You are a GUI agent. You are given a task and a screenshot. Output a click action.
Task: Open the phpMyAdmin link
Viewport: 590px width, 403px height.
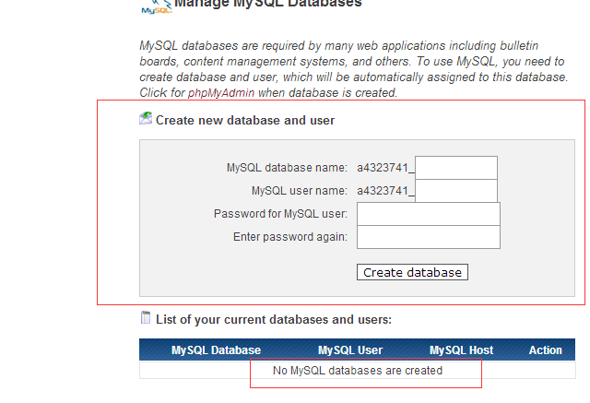point(221,92)
